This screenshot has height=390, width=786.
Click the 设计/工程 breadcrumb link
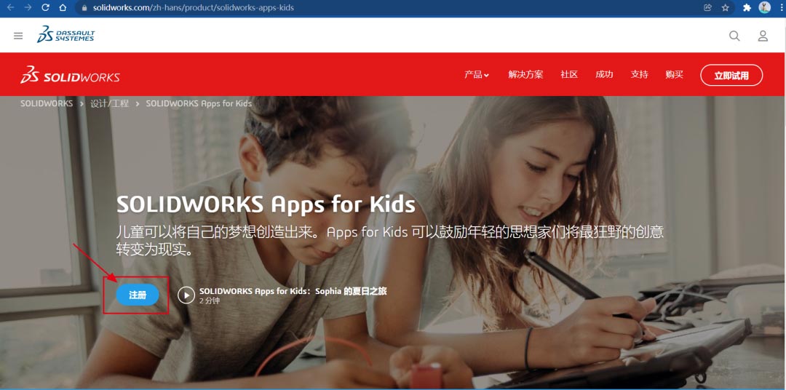tap(109, 103)
